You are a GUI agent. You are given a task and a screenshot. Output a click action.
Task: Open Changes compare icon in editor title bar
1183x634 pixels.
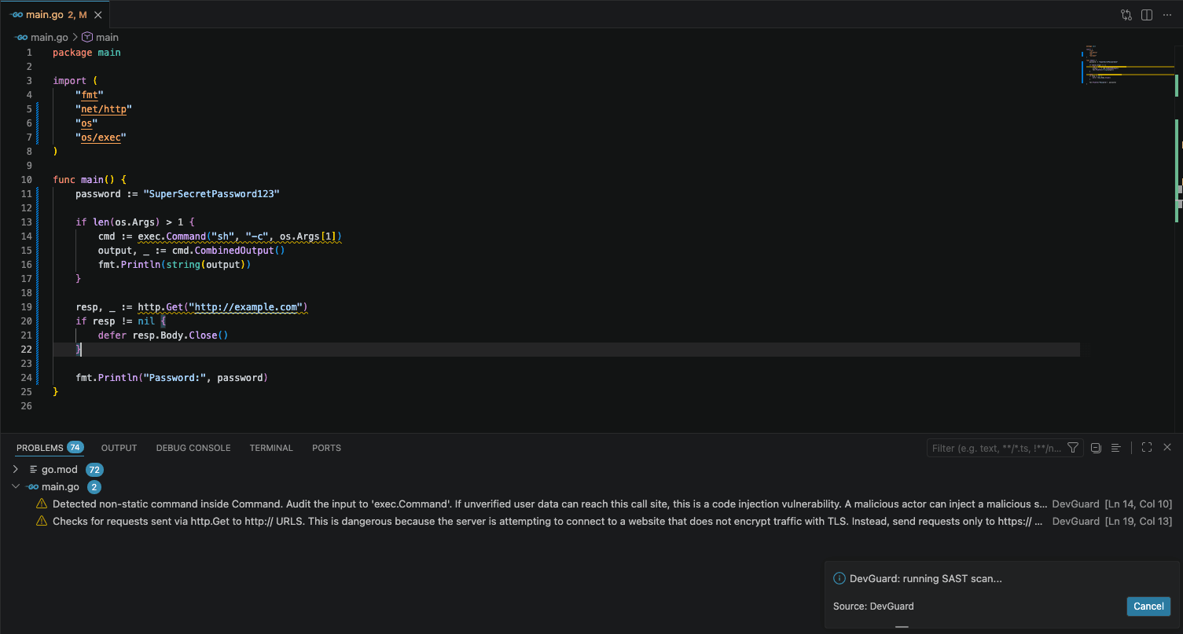tap(1126, 15)
